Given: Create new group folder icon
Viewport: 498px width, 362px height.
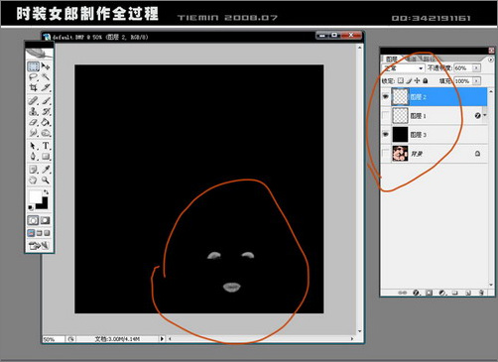Looking at the screenshot, I should point(455,293).
